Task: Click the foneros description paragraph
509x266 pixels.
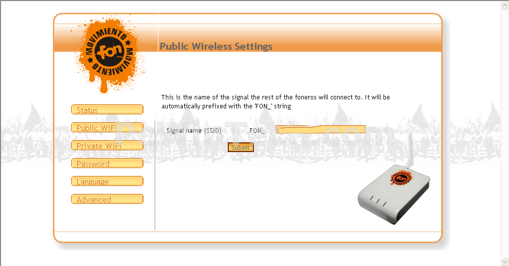Action: (x=275, y=102)
